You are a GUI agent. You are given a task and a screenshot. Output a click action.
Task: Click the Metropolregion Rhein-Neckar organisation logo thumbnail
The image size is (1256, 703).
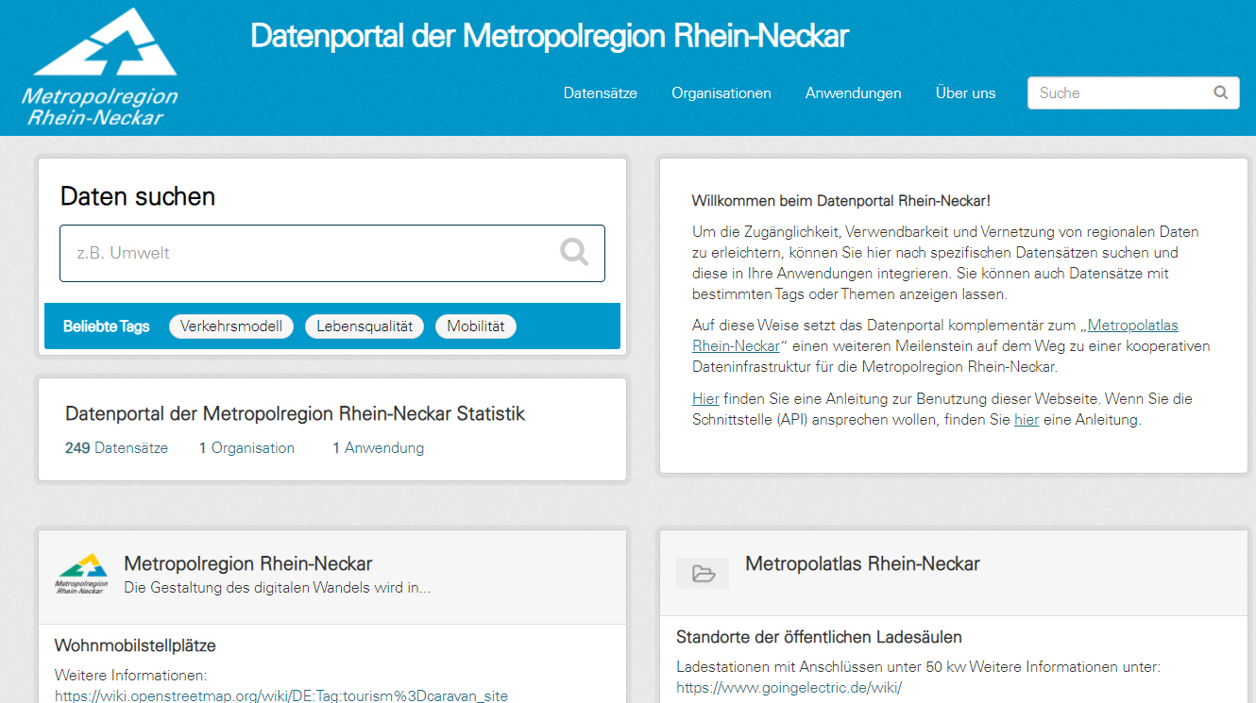click(82, 574)
